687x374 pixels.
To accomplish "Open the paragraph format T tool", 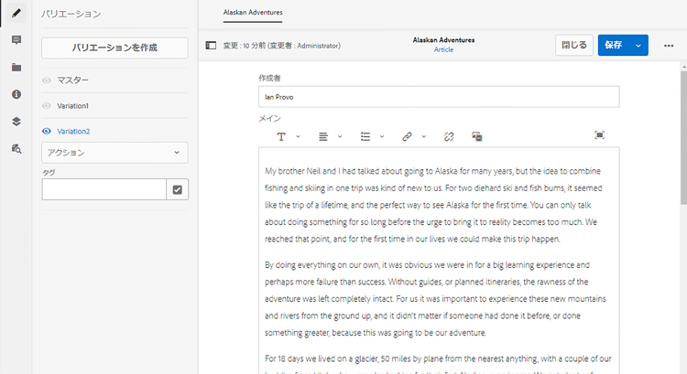I will 281,137.
